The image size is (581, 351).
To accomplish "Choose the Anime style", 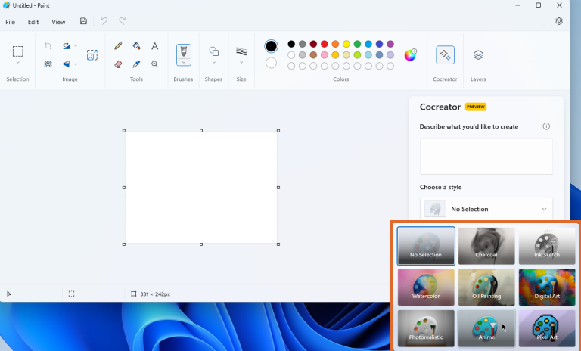I will (486, 328).
